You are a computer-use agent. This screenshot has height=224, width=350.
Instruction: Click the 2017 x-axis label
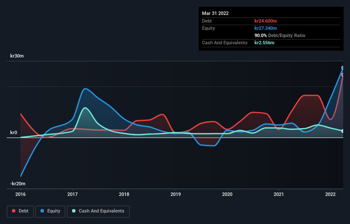click(x=72, y=194)
